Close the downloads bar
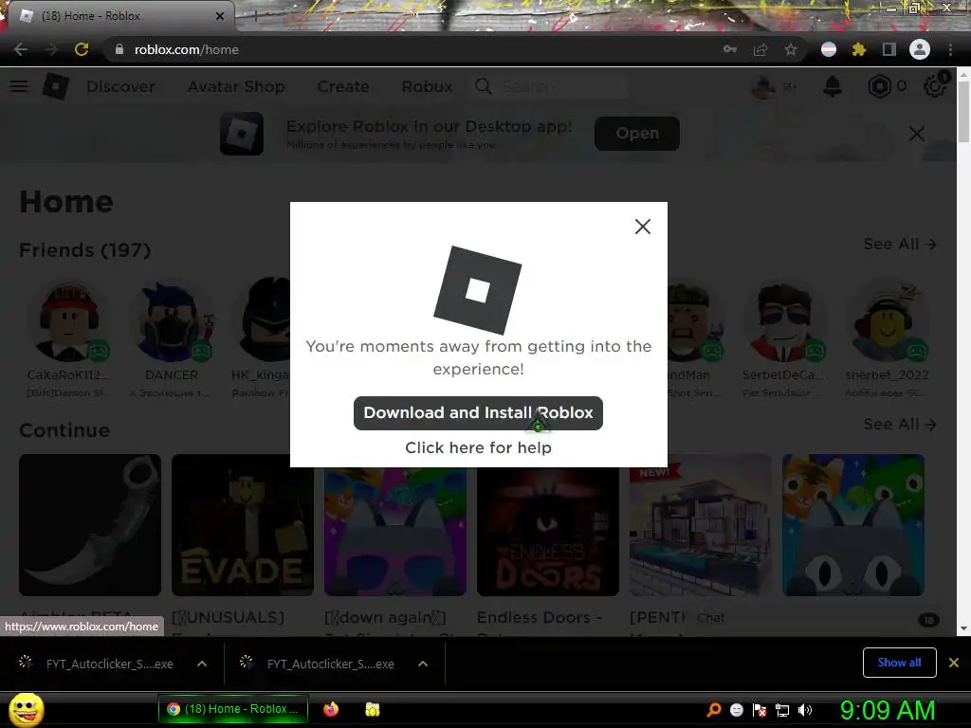 point(954,663)
